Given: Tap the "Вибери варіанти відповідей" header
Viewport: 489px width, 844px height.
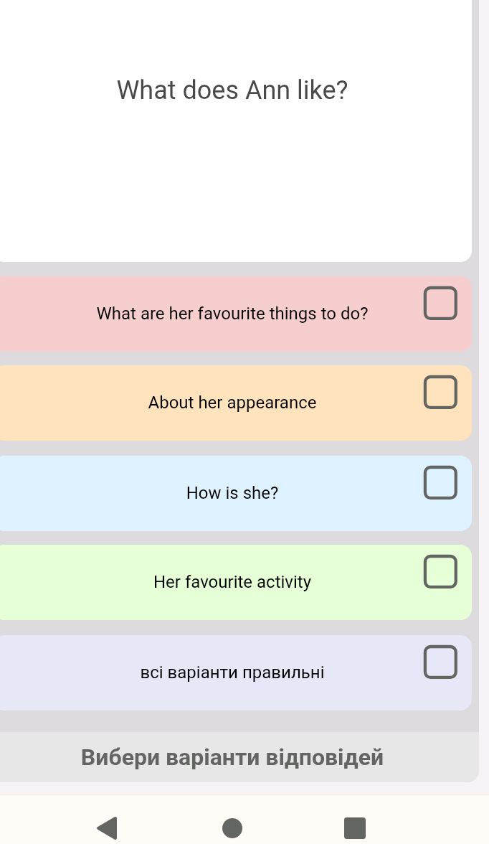Looking at the screenshot, I should click(x=232, y=757).
